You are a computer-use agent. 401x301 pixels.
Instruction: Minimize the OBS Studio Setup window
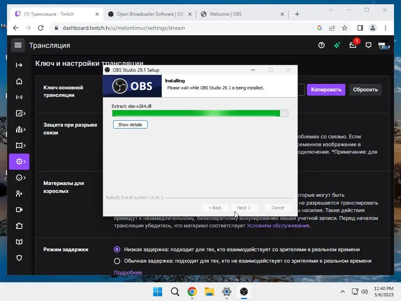click(x=253, y=70)
